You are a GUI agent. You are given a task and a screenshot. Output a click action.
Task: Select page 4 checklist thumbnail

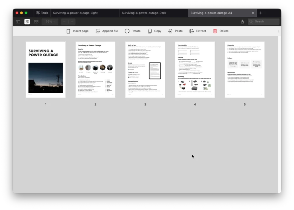(195, 69)
